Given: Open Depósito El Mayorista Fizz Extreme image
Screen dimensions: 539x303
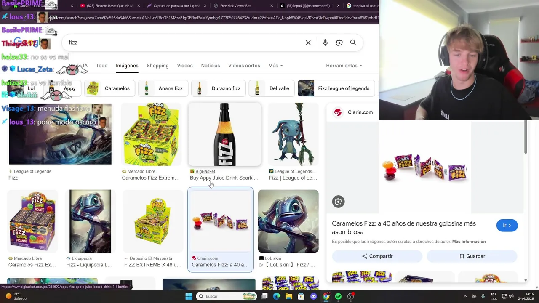Looking at the screenshot, I should (153, 221).
